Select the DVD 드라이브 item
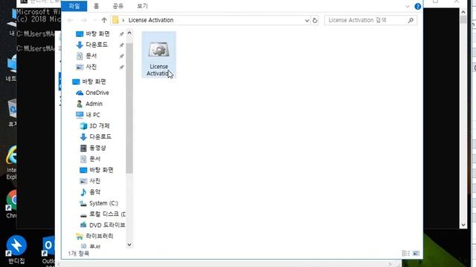This screenshot has width=476, height=267. click(x=107, y=225)
